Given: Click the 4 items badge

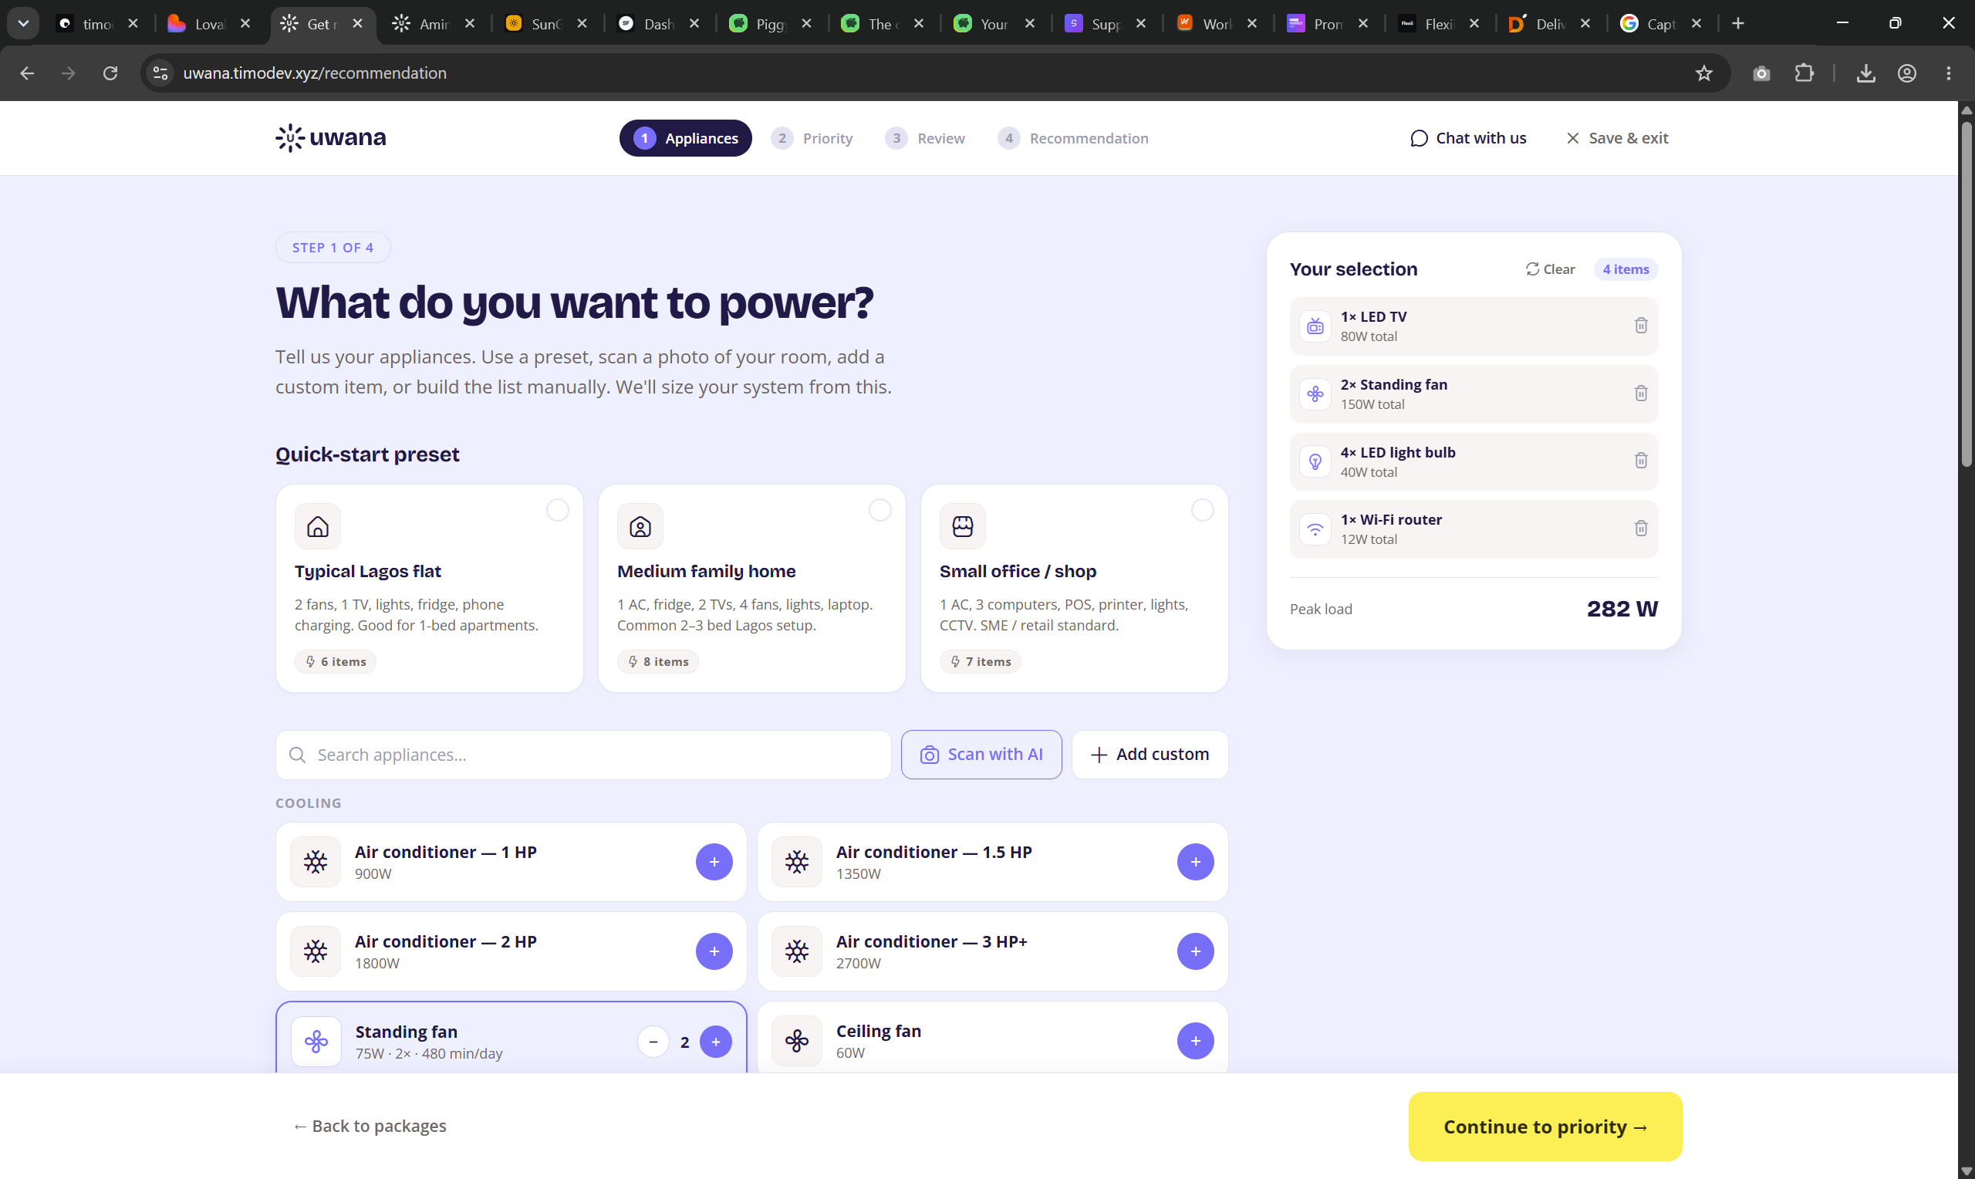Looking at the screenshot, I should point(1626,269).
